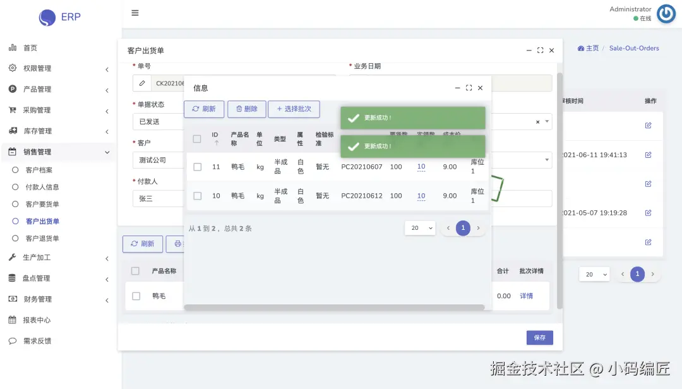Click 选择批次 button

coord(294,109)
